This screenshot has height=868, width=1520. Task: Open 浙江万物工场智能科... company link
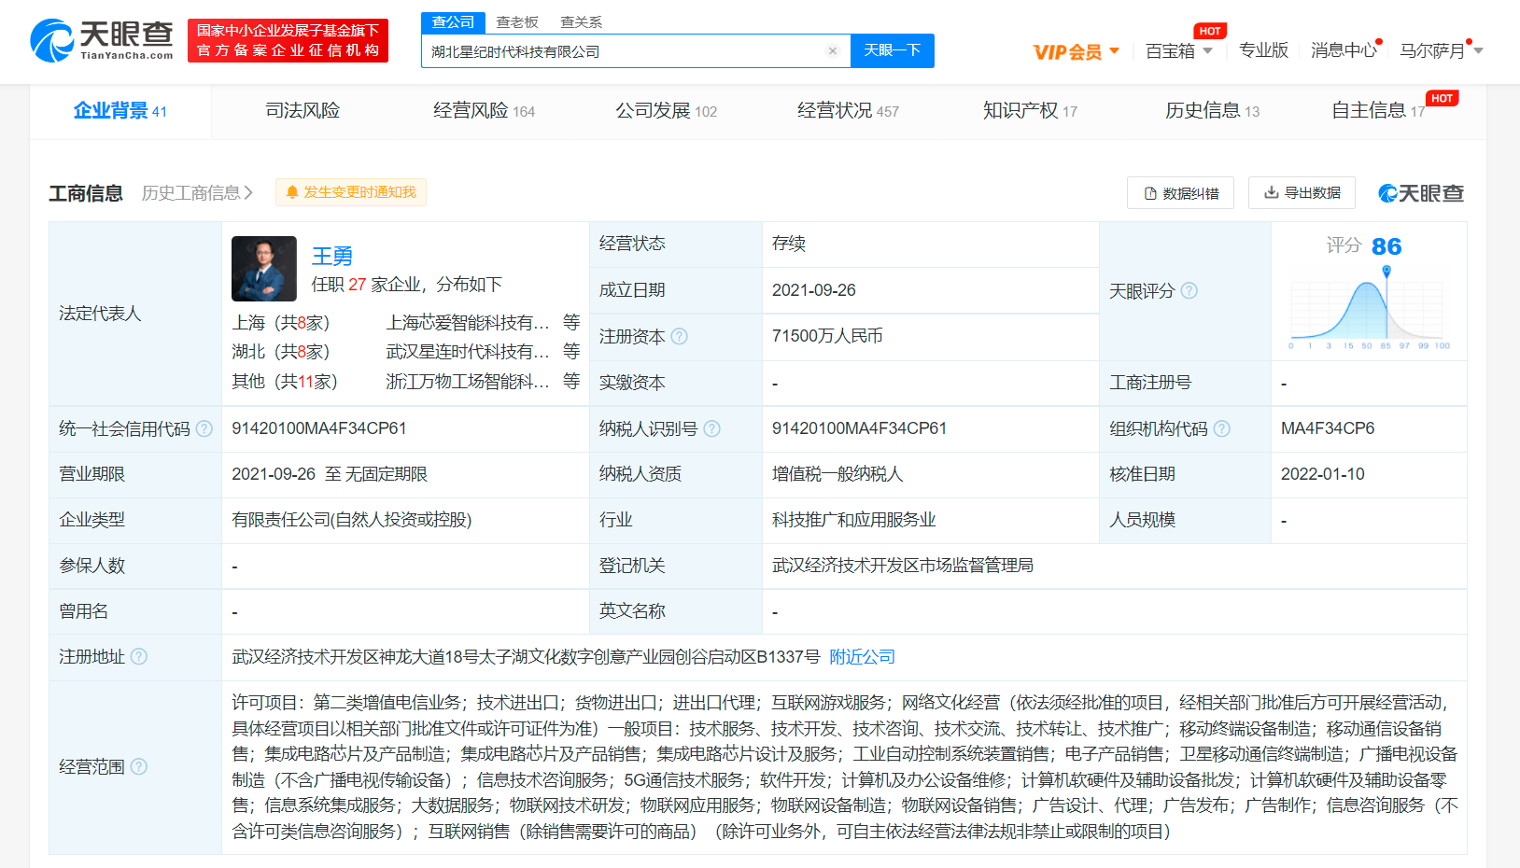(x=468, y=382)
